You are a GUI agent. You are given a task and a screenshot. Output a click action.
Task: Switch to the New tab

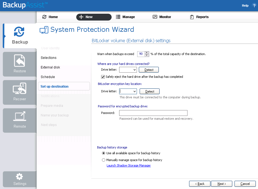pos(94,17)
